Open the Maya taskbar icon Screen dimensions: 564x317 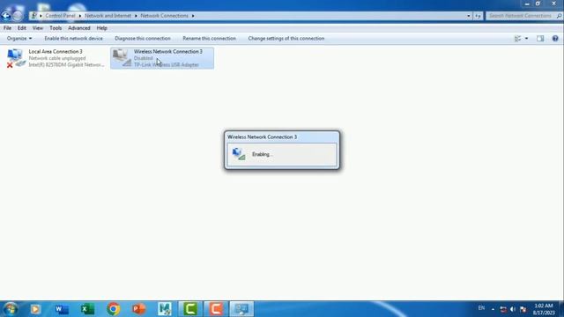click(x=165, y=309)
